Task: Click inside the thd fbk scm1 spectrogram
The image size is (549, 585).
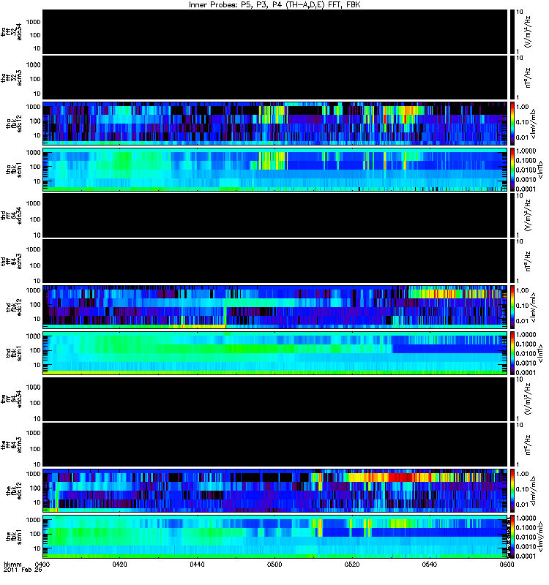Action: tap(274, 353)
